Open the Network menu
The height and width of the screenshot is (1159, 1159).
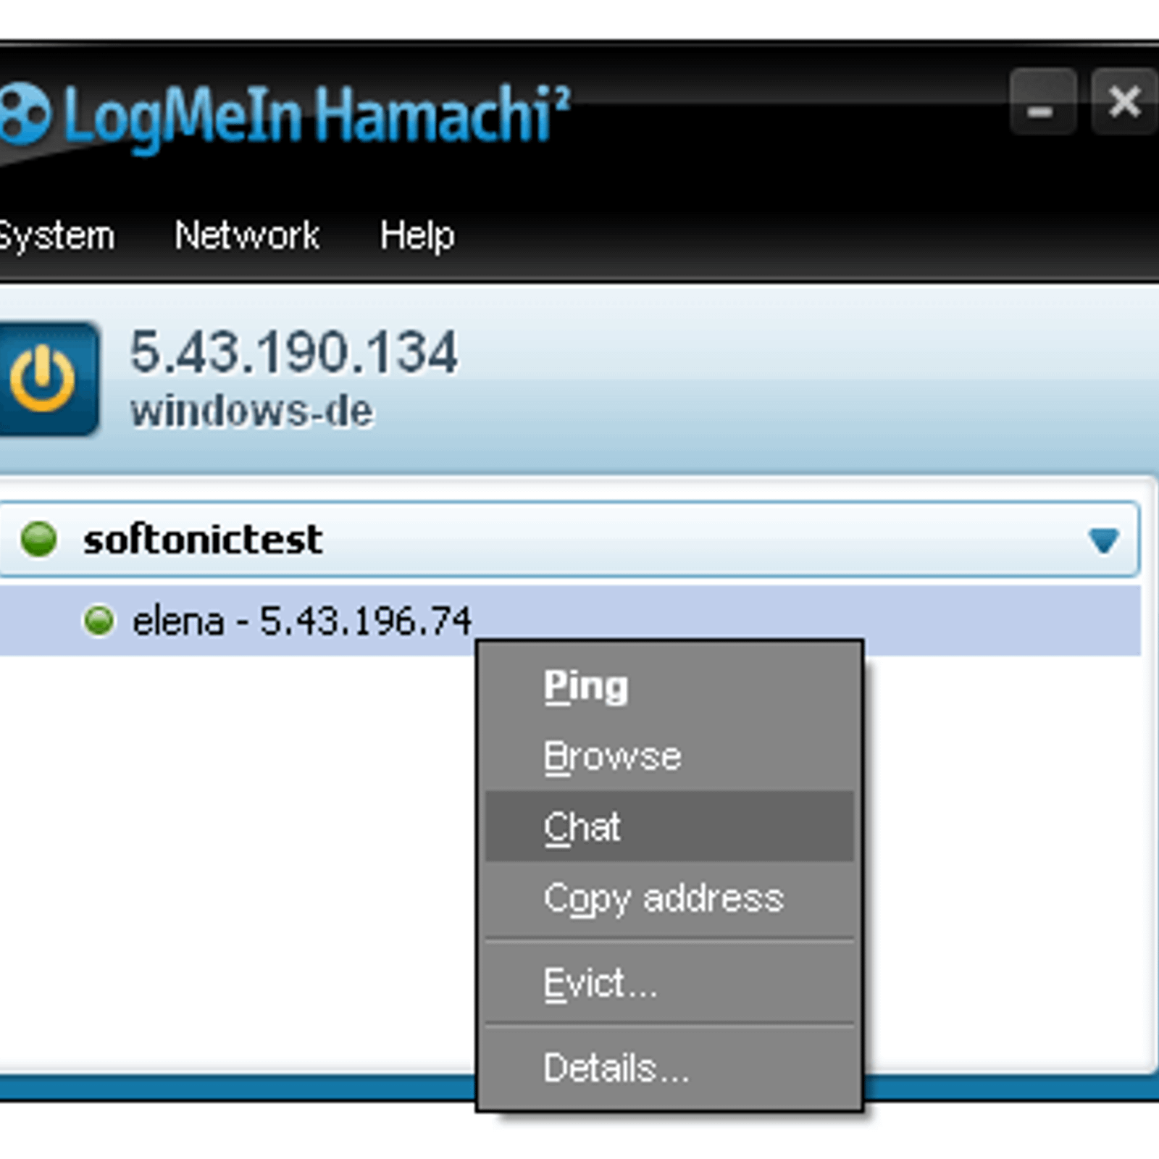coord(246,235)
